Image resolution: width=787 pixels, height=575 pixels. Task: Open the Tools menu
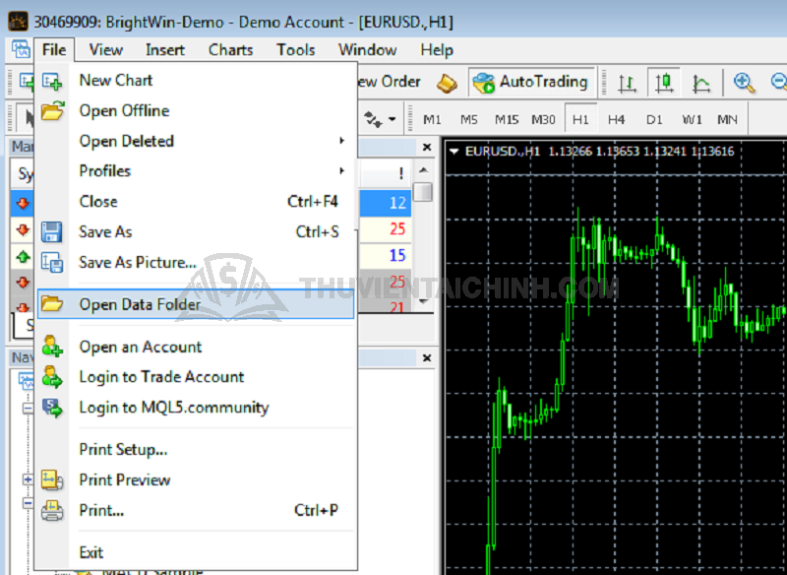(296, 49)
